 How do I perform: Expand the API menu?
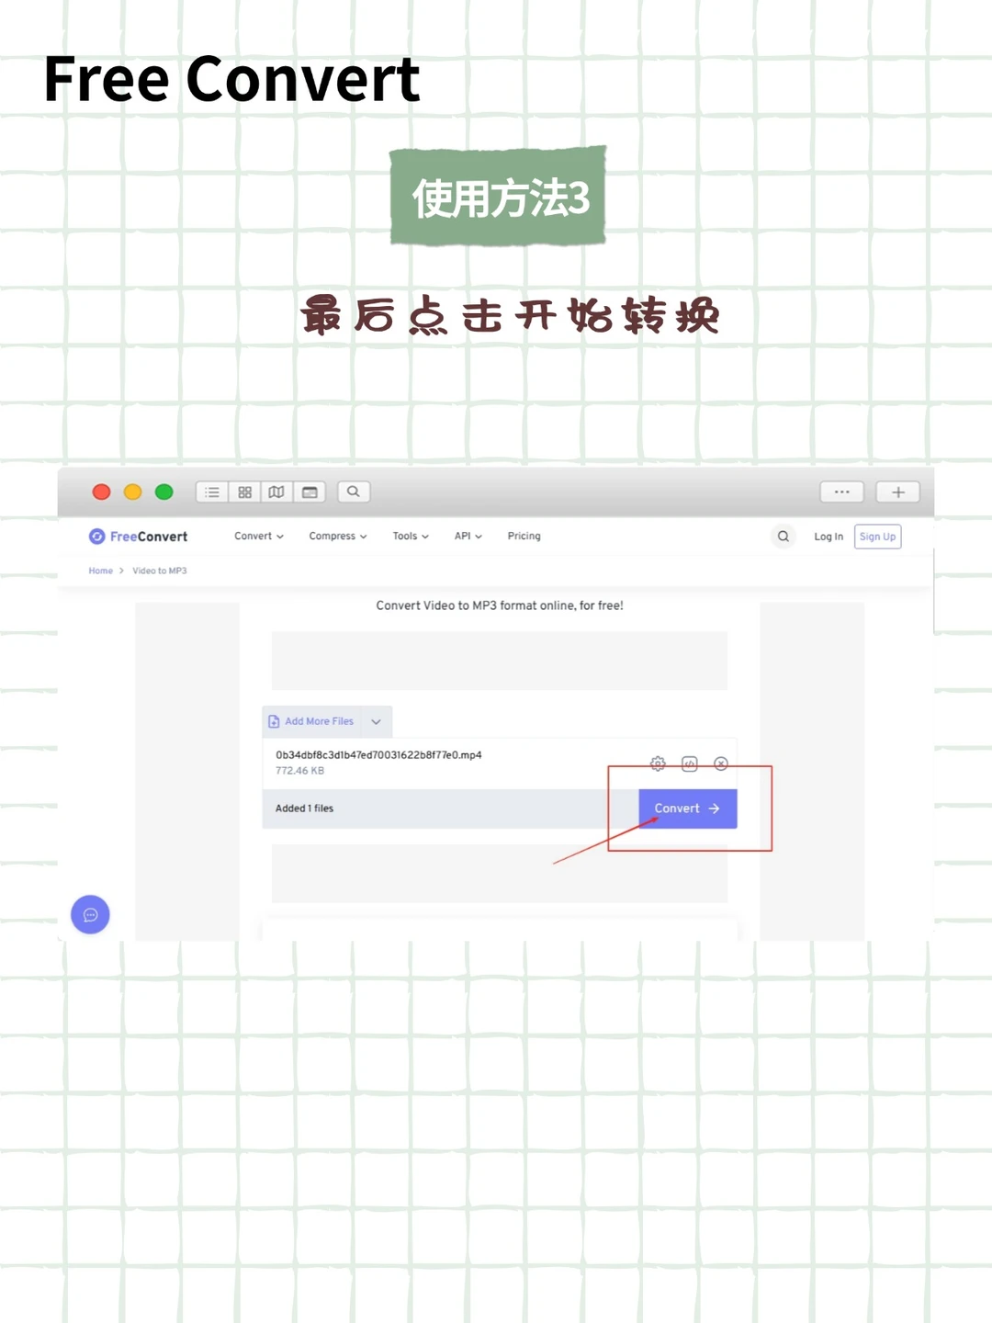468,537
